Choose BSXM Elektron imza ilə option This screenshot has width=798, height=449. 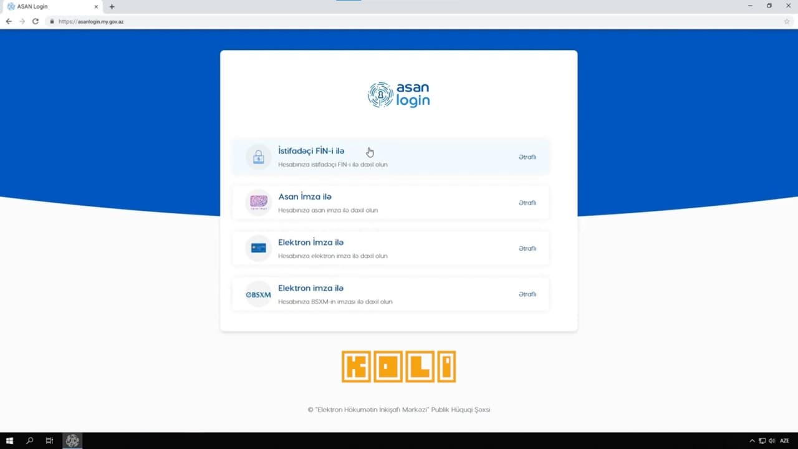point(390,294)
